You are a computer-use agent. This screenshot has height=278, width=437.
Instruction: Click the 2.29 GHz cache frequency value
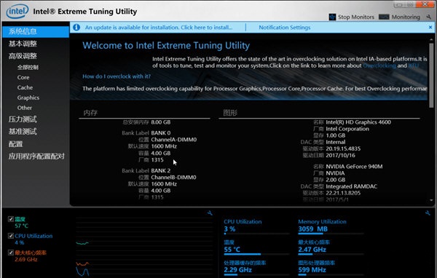pyautogui.click(x=237, y=270)
